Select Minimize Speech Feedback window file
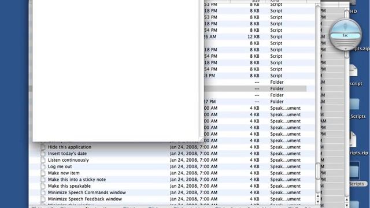The width and height of the screenshot is (370, 208). click(x=85, y=199)
